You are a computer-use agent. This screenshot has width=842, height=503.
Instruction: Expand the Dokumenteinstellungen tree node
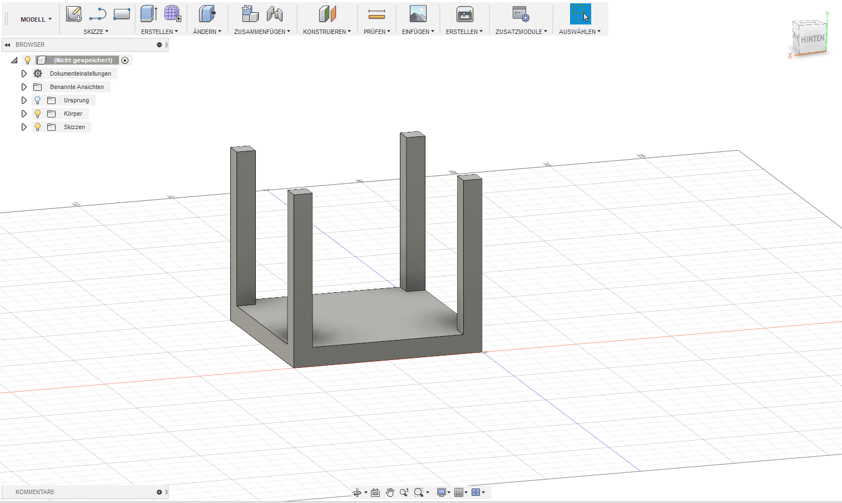(x=24, y=73)
